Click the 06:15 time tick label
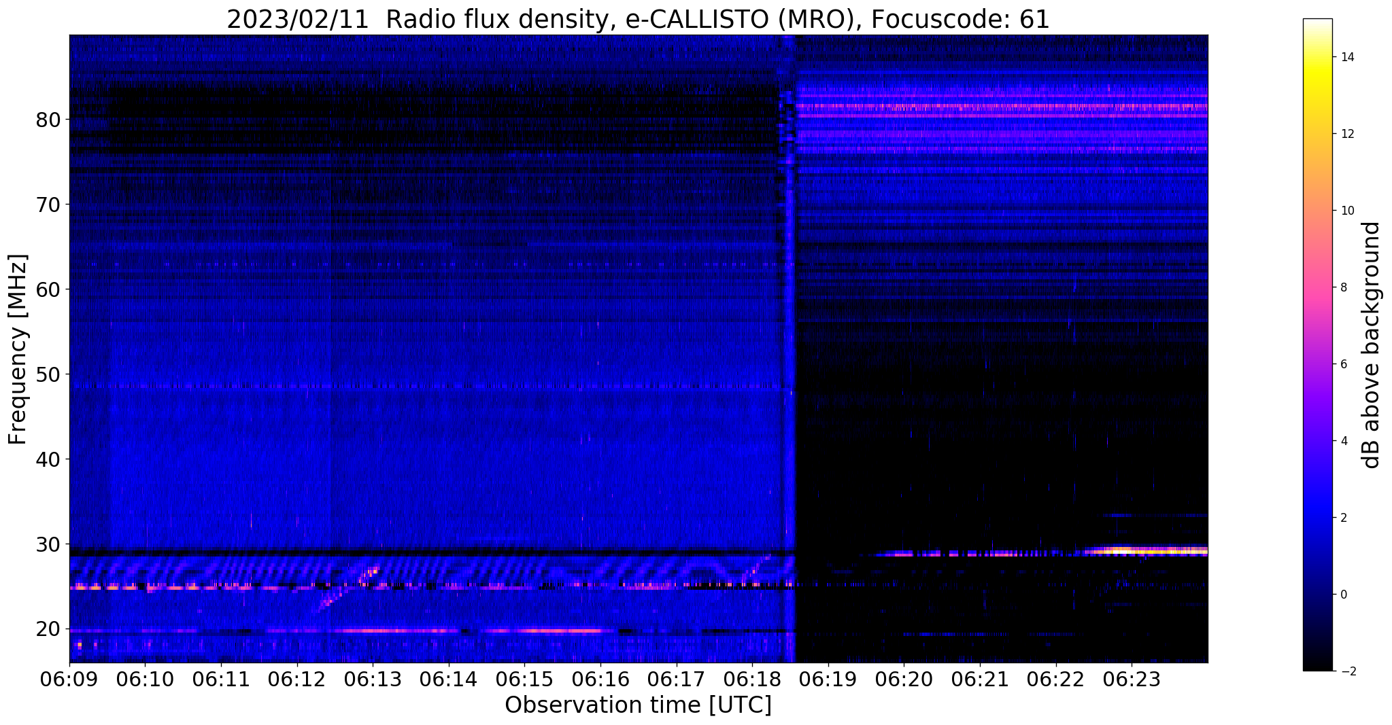 click(524, 678)
